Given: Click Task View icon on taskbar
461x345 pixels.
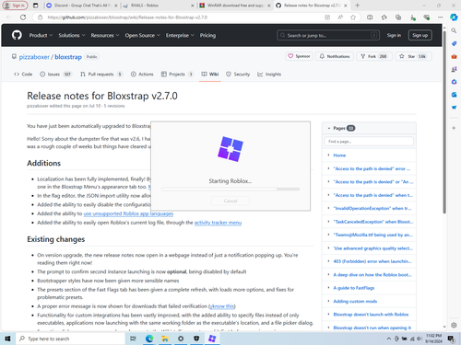Looking at the screenshot, I should pyautogui.click(x=133, y=339).
